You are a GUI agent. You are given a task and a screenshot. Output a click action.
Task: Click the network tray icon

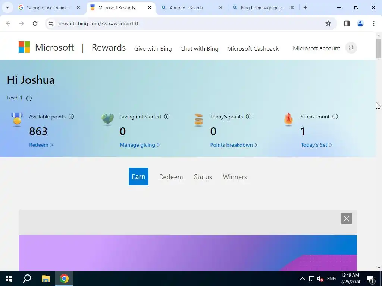click(x=311, y=279)
